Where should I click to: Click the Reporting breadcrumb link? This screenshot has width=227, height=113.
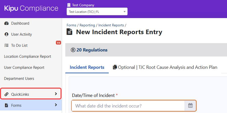[87, 25]
